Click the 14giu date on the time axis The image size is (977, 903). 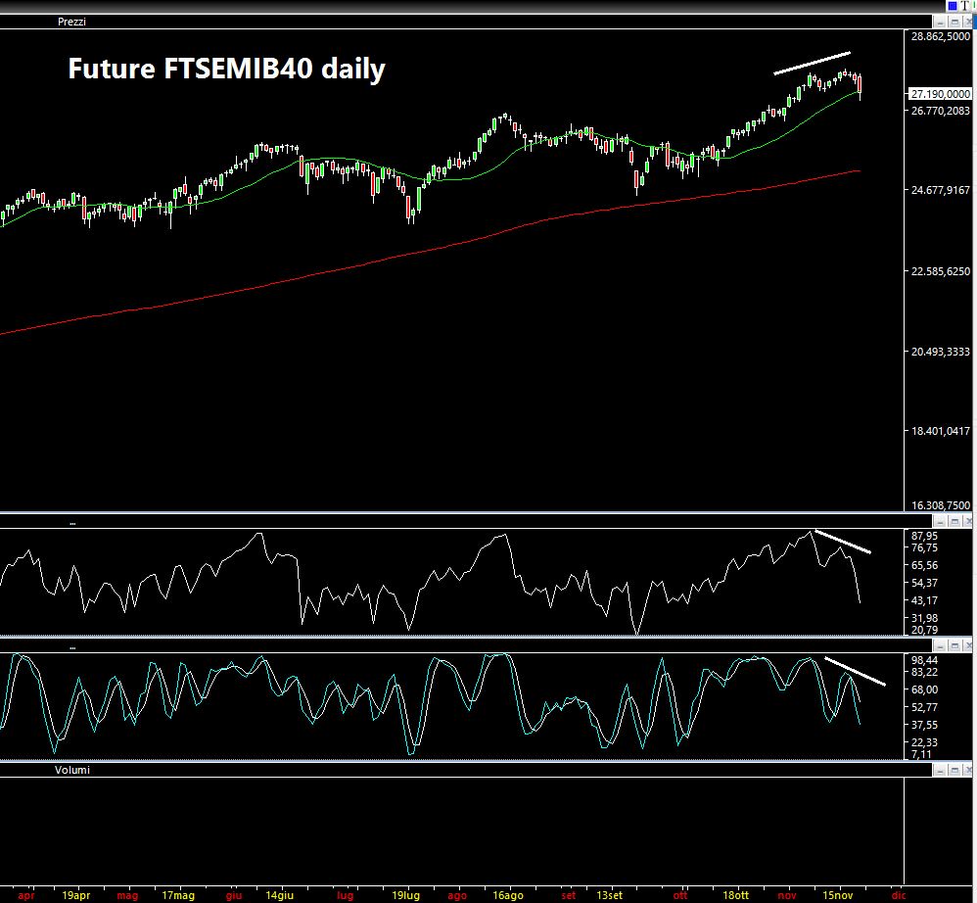tap(280, 895)
